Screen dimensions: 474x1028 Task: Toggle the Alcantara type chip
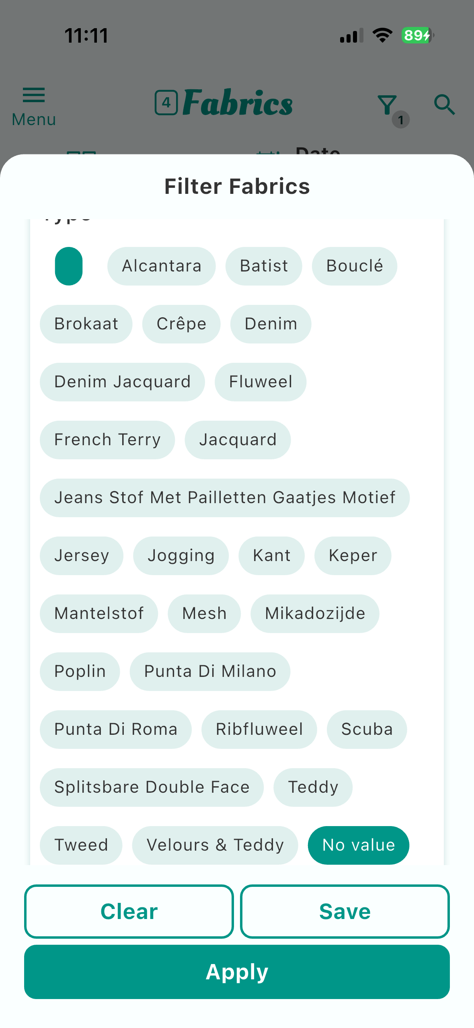point(161,266)
